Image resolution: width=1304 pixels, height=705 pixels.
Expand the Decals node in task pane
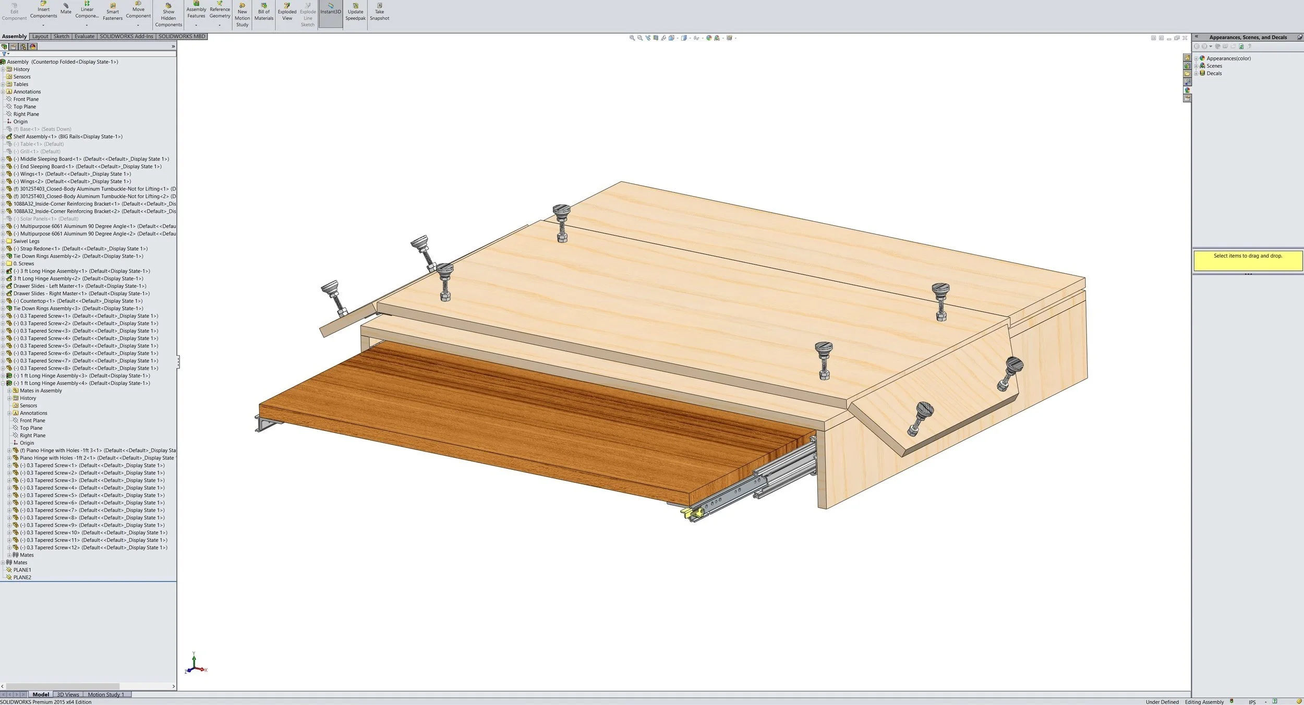click(x=1196, y=74)
